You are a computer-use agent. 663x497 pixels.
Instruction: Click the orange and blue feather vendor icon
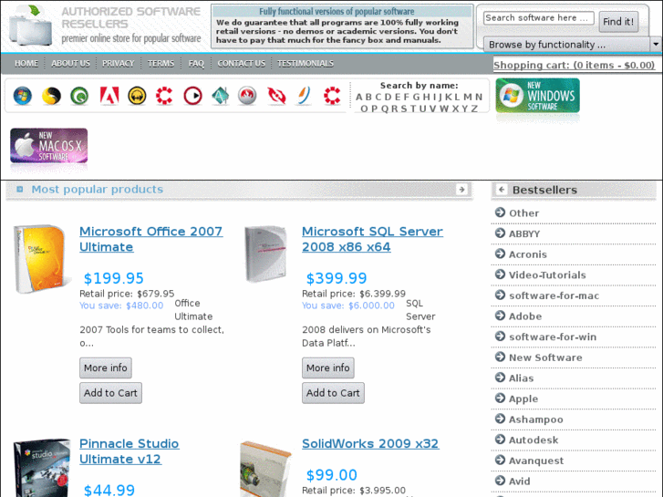[x=305, y=96]
